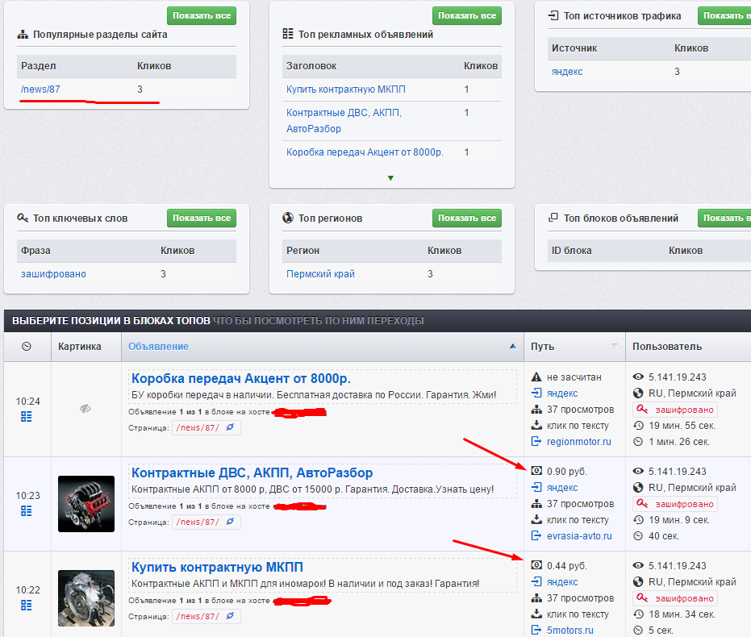Click the globe icon beside Топ регионов

pyautogui.click(x=288, y=218)
